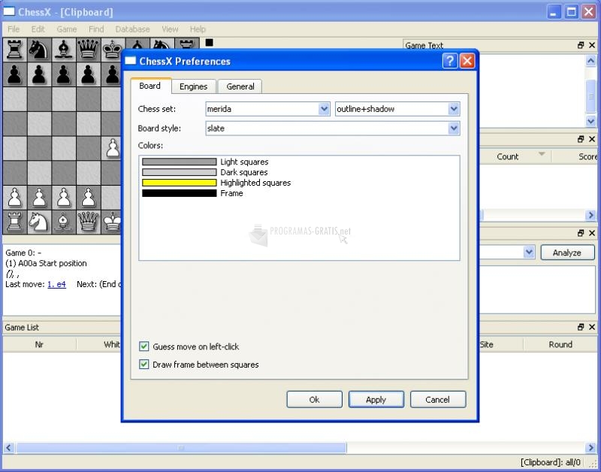
Task: Open the Database menu
Action: click(133, 29)
